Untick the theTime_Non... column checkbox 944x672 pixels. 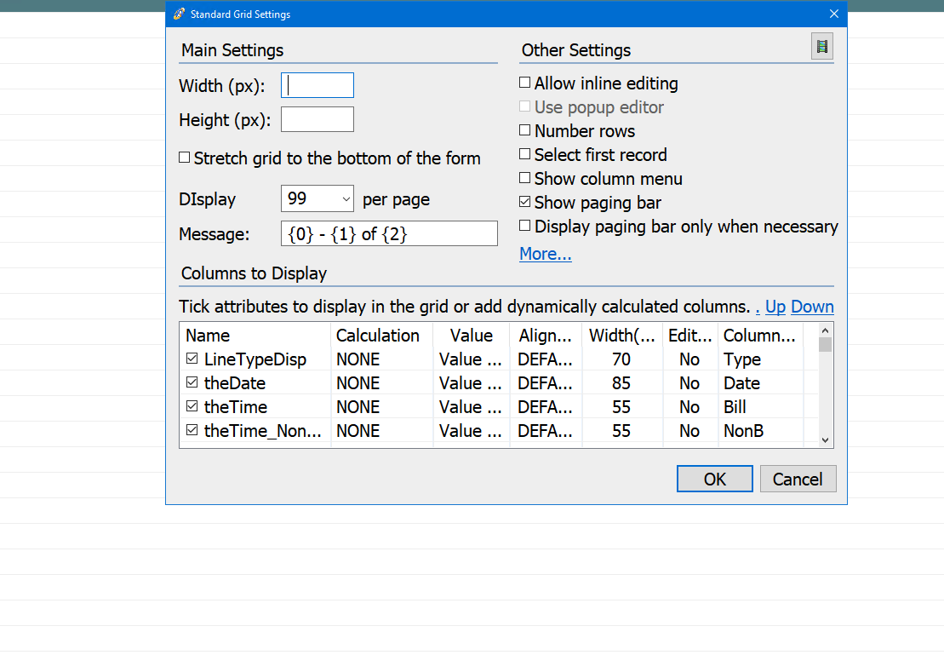(192, 430)
